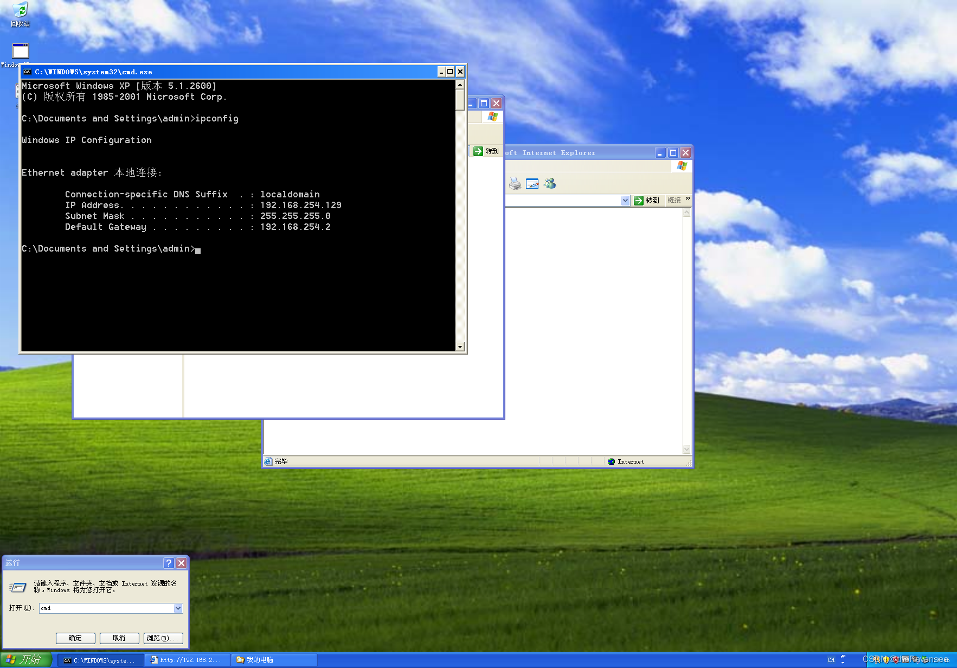Viewport: 957px width, 668px height.
Task: Switch to My Computer (我的电脑) taskbar item
Action: (274, 660)
